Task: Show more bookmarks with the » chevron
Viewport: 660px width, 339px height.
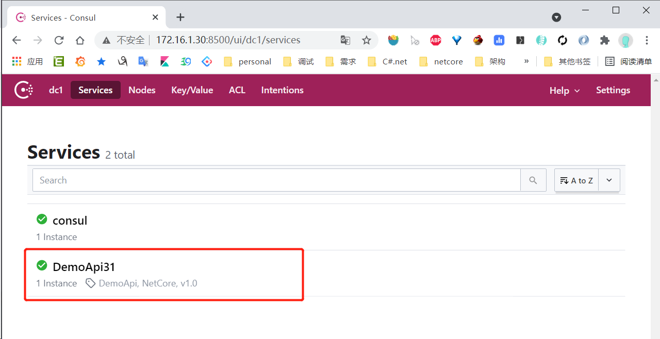Action: coord(526,61)
